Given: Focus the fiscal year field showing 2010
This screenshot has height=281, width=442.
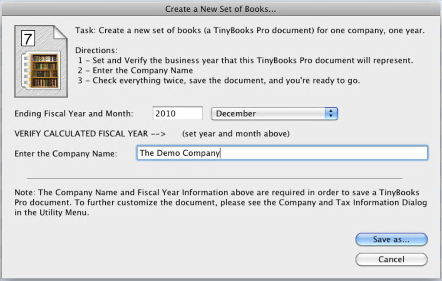Looking at the screenshot, I should (177, 113).
